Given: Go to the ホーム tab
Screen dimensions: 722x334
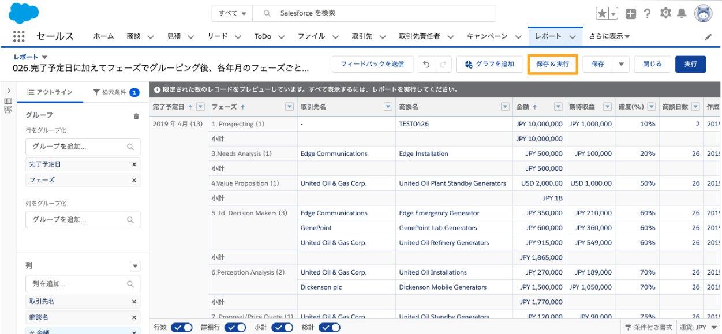Looking at the screenshot, I should 104,36.
